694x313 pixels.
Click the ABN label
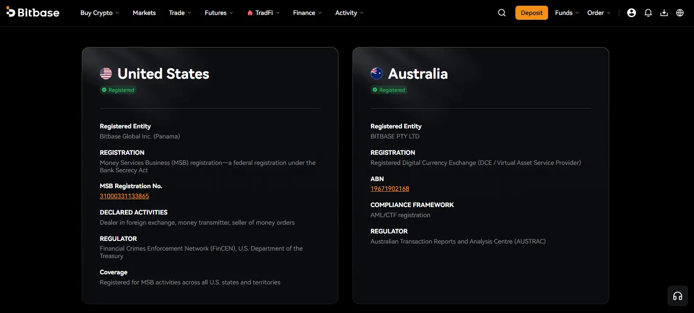click(377, 179)
